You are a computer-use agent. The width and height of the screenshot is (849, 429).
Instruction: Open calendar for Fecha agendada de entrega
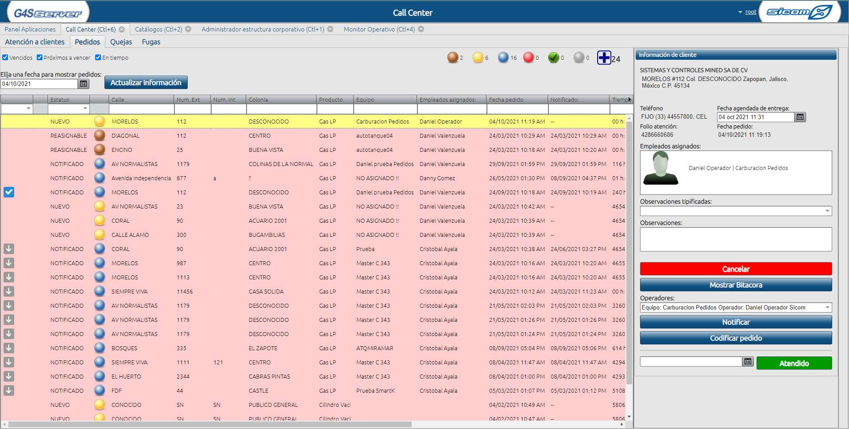pos(800,117)
